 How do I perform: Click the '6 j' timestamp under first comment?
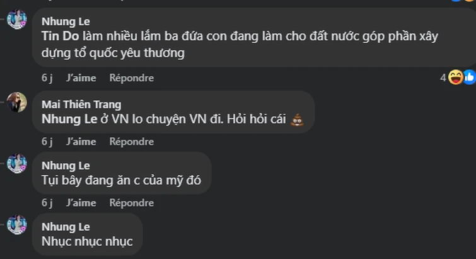tap(47, 78)
